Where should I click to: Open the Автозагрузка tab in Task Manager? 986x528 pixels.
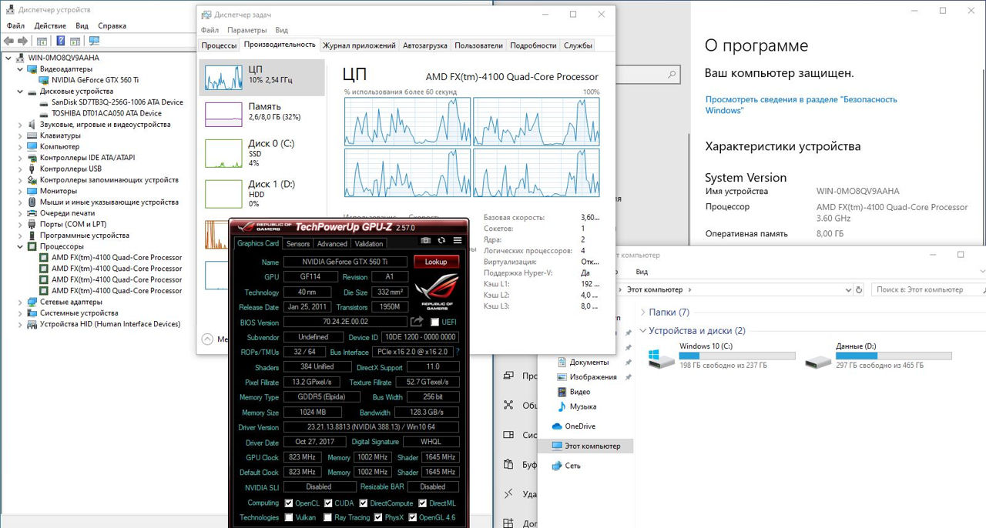424,45
